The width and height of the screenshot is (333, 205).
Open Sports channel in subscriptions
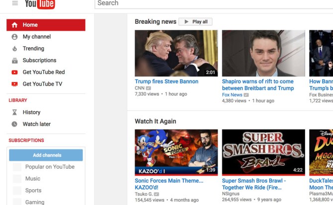[33, 191]
